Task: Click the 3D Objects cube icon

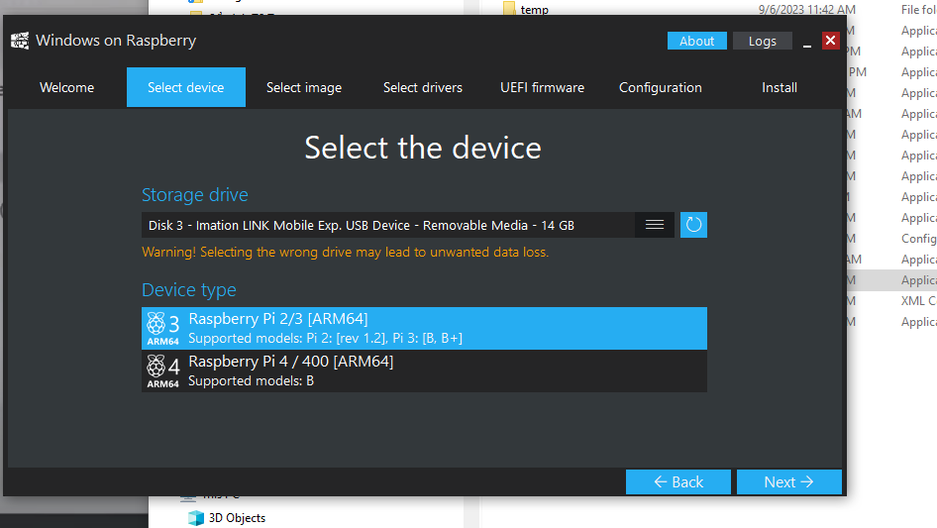Action: [196, 518]
